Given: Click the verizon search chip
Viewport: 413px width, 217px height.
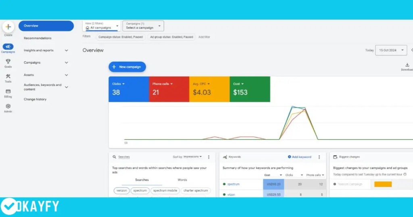Looking at the screenshot, I should pyautogui.click(x=122, y=190).
